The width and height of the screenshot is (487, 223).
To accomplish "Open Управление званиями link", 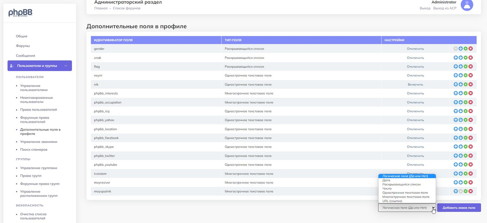I will point(39,142).
